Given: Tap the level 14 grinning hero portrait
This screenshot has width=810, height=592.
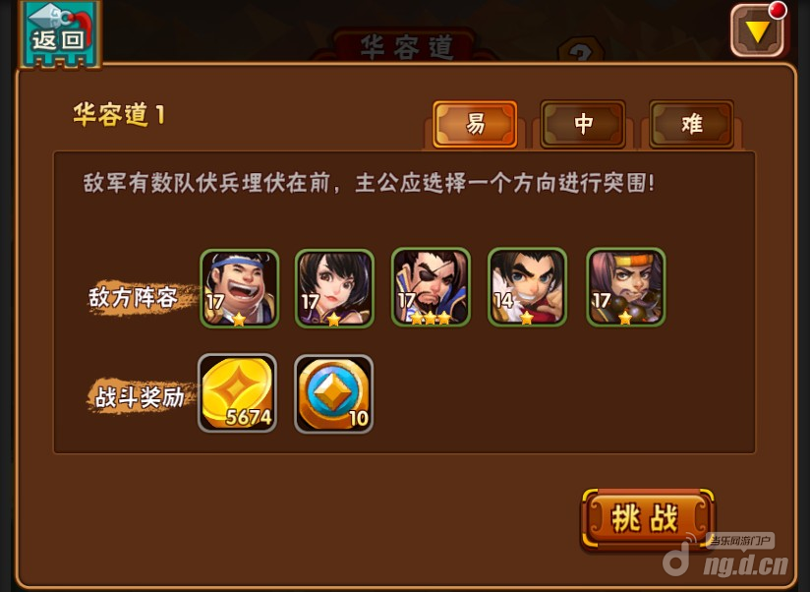Looking at the screenshot, I should coord(528,287).
